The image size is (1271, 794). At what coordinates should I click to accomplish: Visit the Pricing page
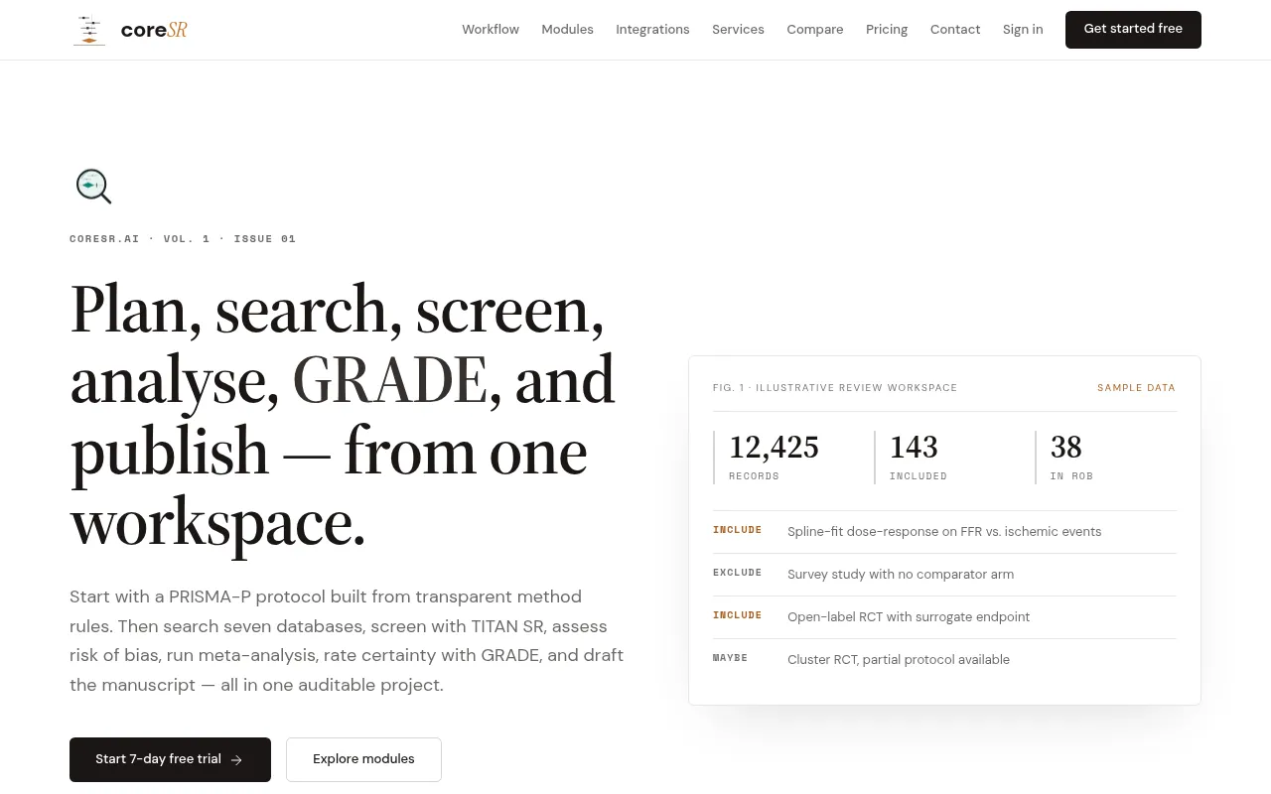[887, 30]
